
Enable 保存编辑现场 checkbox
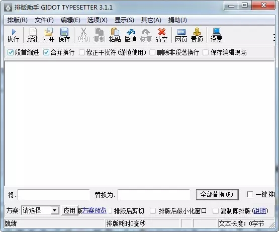[x=206, y=52]
